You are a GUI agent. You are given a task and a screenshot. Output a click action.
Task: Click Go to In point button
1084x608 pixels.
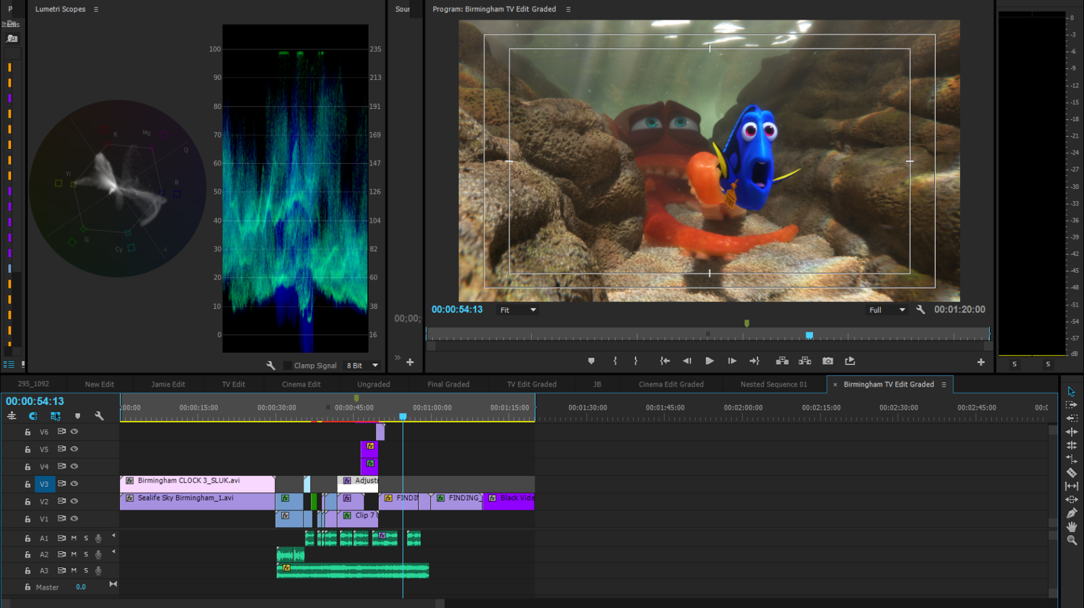point(665,361)
